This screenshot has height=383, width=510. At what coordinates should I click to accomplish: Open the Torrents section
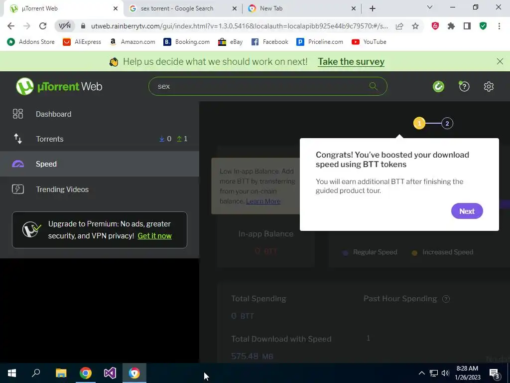pyautogui.click(x=100, y=139)
